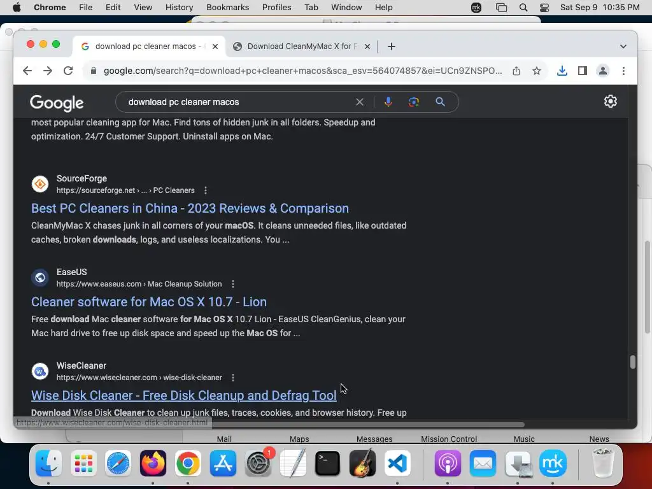
Task: Open the Chrome app menu
Action: click(50, 8)
